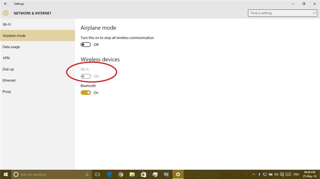
Task: Open Dial-up in the sidebar
Action: click(37, 69)
